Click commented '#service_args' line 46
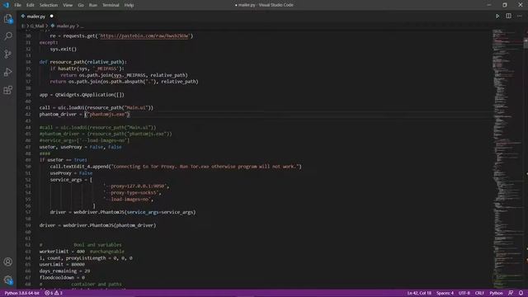 84,140
